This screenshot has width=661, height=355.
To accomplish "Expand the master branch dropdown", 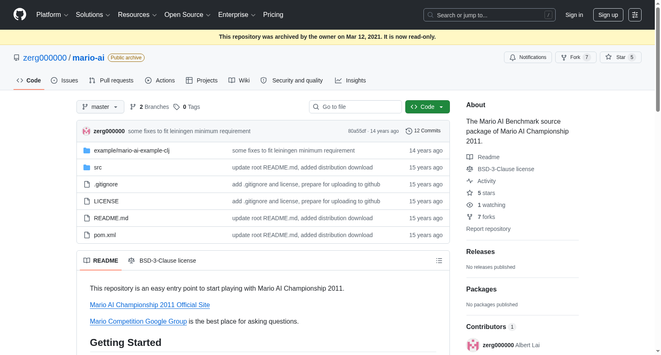I will coord(100,107).
